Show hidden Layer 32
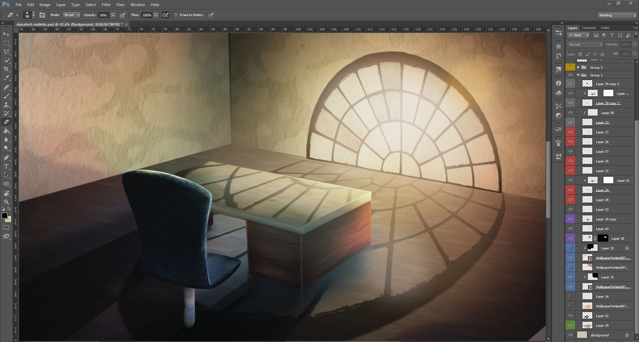 click(570, 248)
